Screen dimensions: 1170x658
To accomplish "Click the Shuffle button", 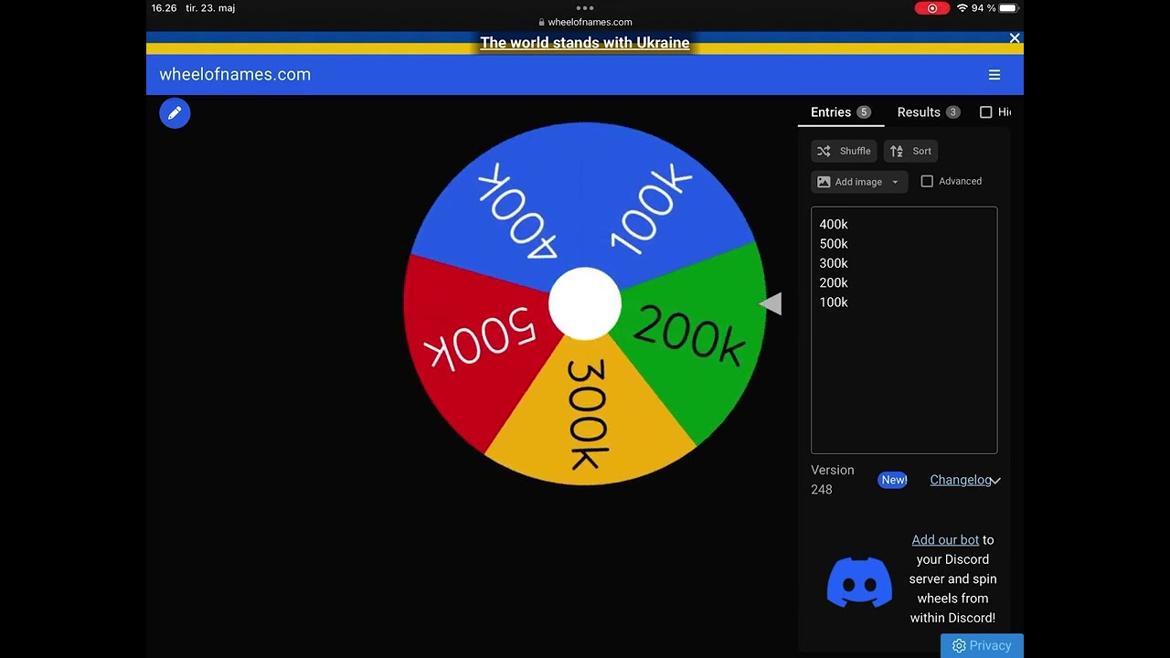I will coord(844,151).
